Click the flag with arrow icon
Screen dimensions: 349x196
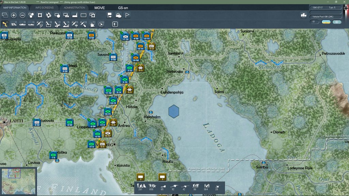click(x=109, y=15)
